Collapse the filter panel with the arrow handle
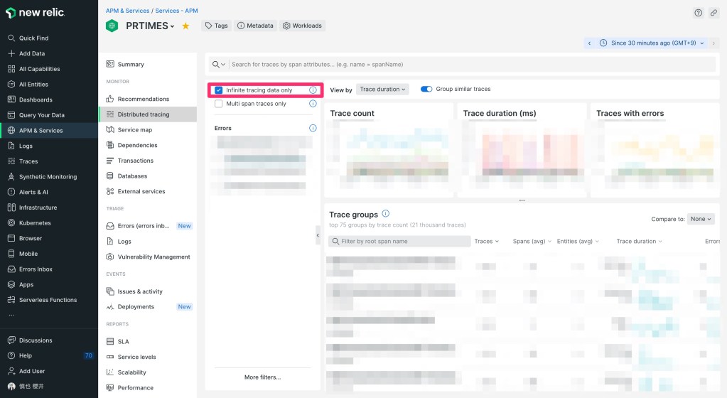 [318, 235]
